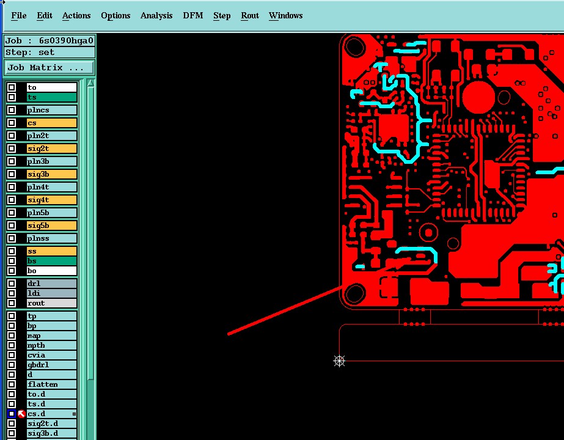Select the cvia layer name
The height and width of the screenshot is (440, 564).
(52, 355)
